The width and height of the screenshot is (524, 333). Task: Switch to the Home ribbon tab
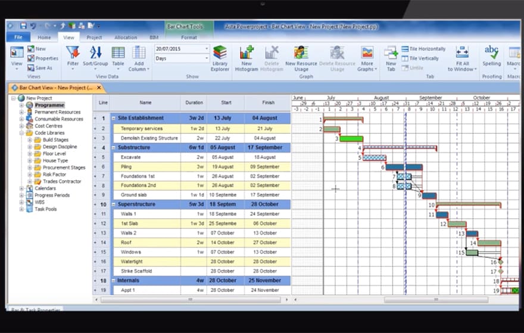[x=44, y=37]
